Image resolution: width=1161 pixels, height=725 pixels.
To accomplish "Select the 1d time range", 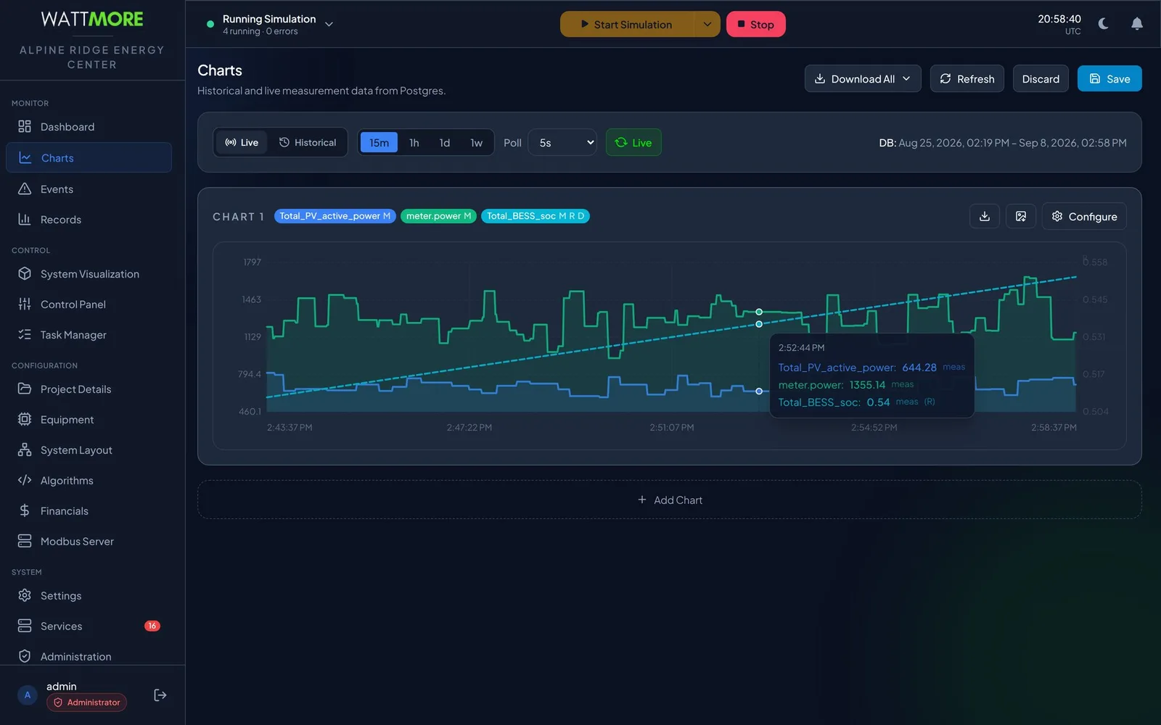I will pos(445,143).
